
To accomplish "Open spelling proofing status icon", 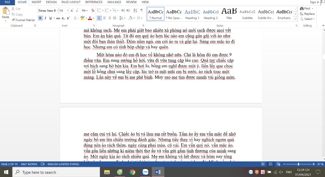I will click(43, 164).
